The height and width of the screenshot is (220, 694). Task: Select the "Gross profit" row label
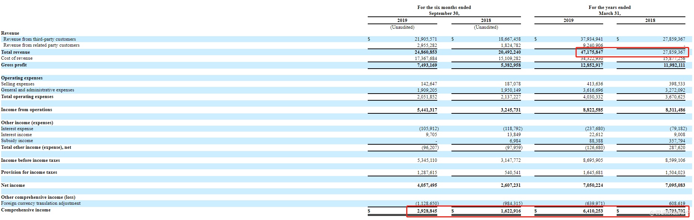tap(14, 65)
